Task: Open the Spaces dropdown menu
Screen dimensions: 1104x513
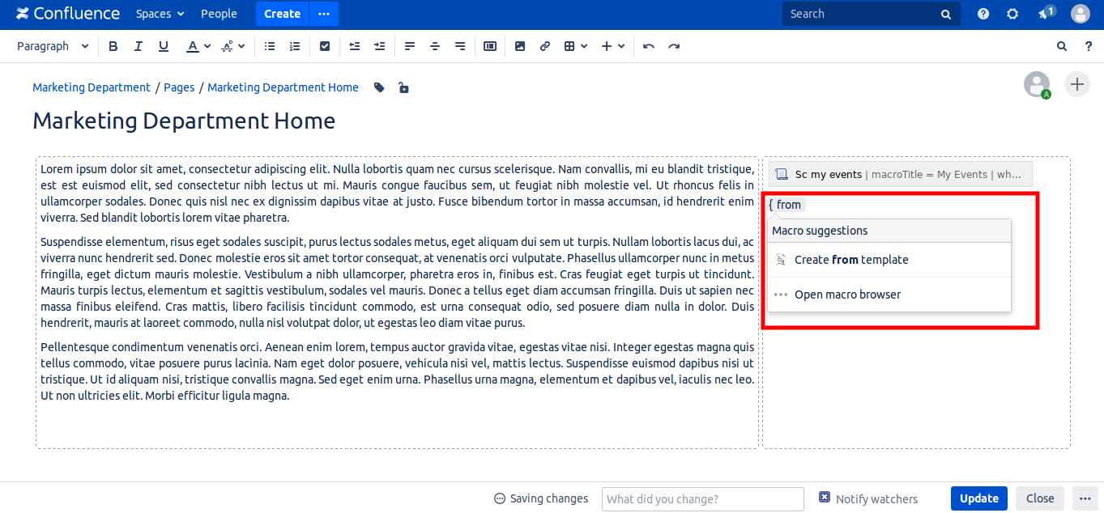Action: (160, 14)
